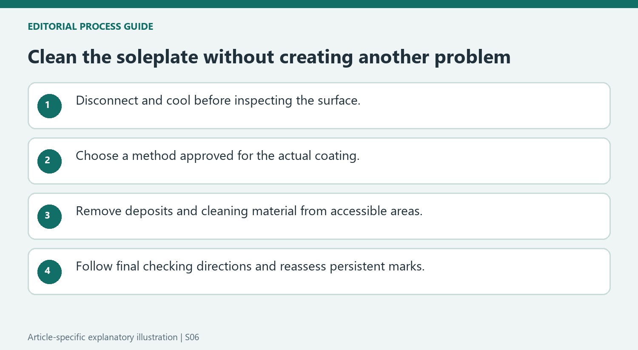Select 'Choose a method approved for the actual coating.'
Viewport: 638px width, 350px height.
pyautogui.click(x=217, y=156)
